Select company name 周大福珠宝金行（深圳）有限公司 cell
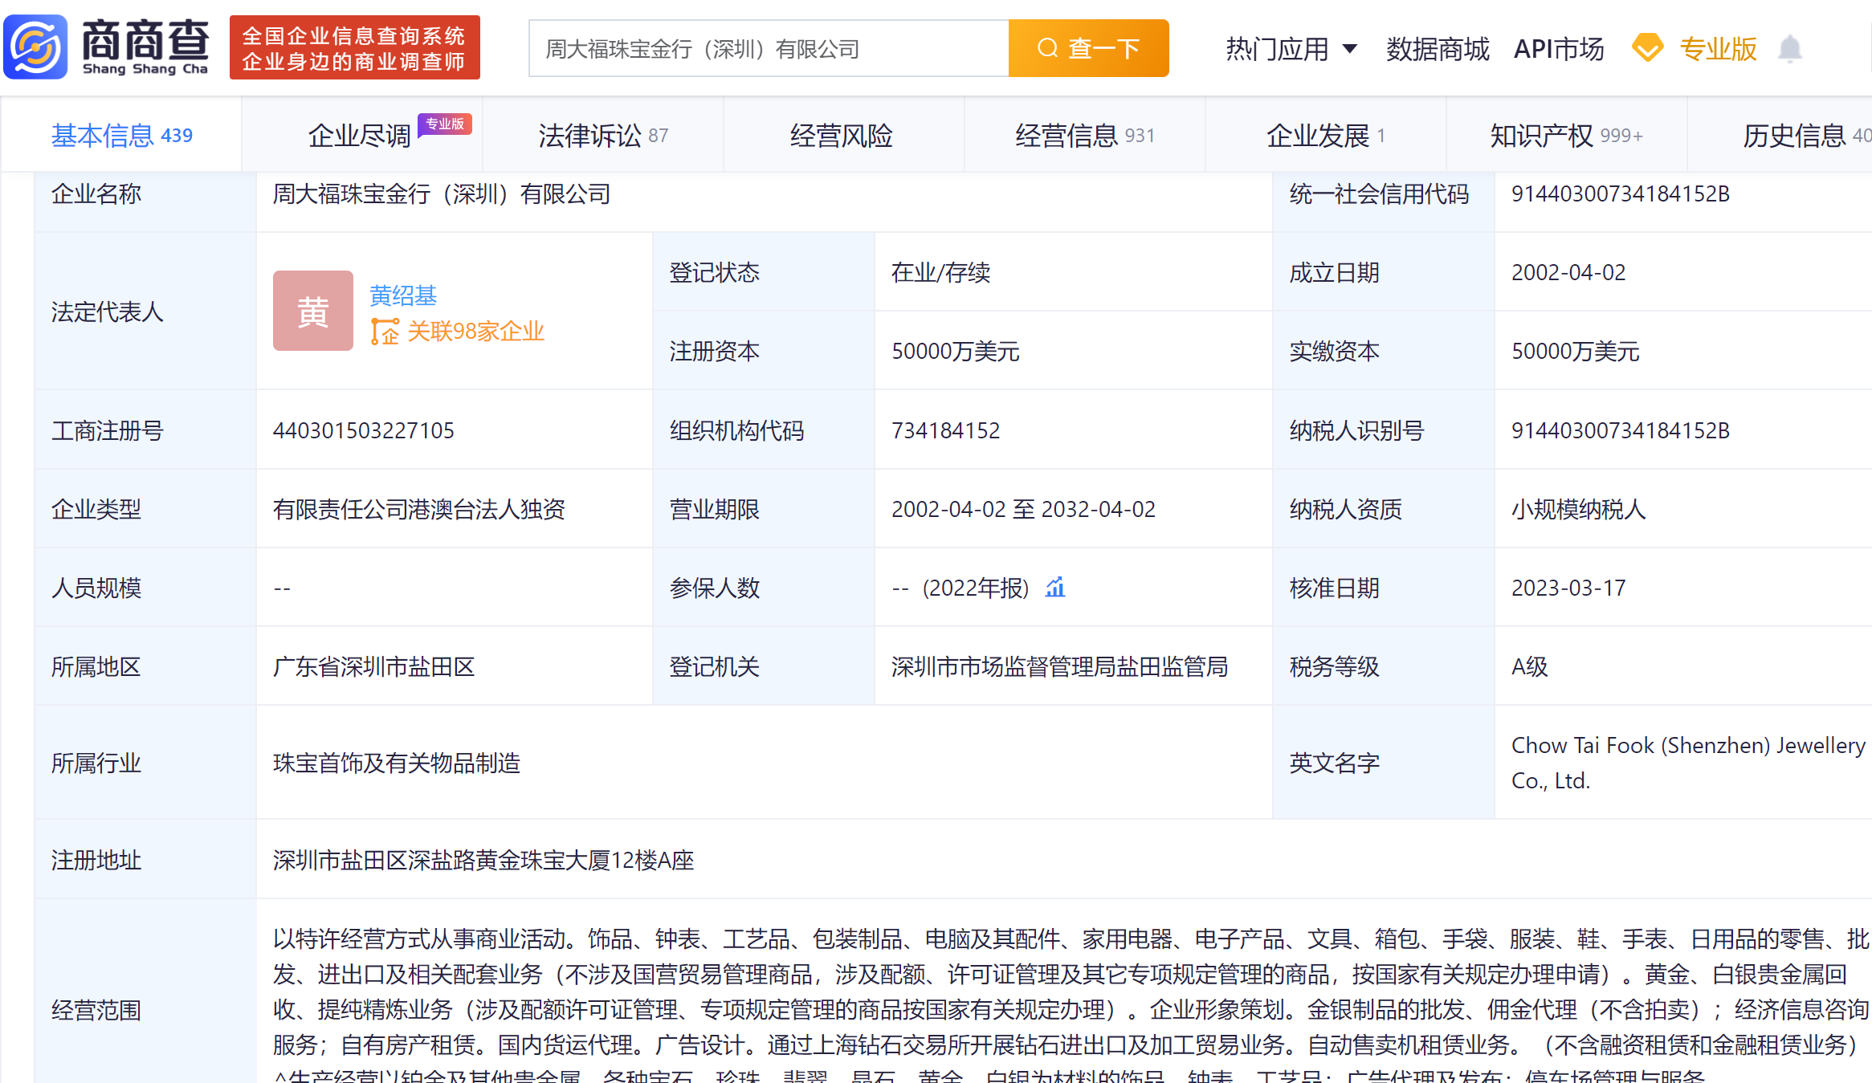 click(442, 193)
